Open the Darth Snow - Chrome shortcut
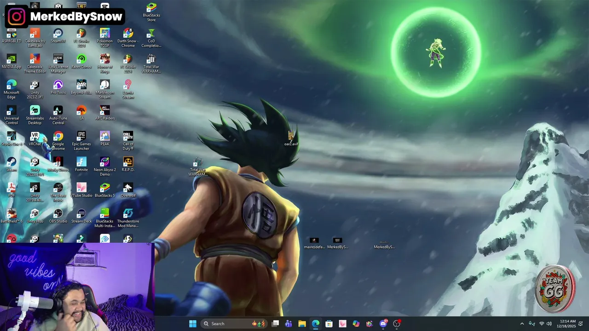589x331 pixels. tap(128, 38)
